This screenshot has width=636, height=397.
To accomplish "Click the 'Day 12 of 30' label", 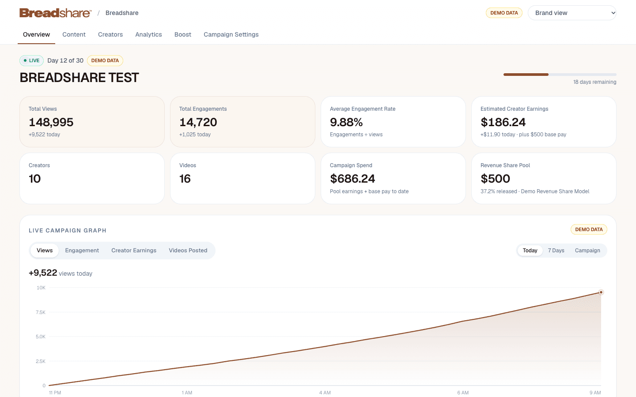I will (65, 60).
